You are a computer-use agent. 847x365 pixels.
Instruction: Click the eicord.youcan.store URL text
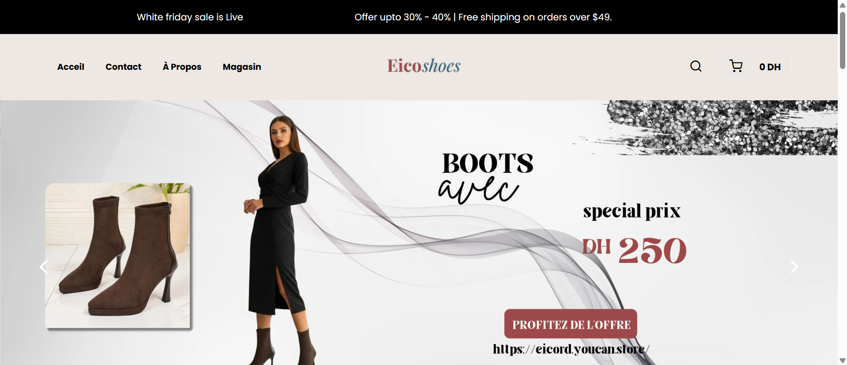pos(571,349)
